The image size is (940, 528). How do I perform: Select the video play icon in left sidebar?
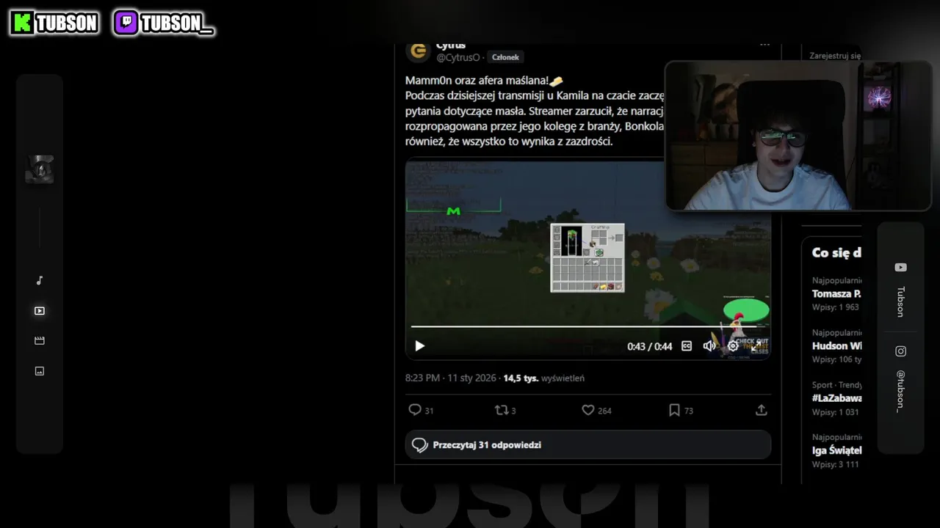40,311
